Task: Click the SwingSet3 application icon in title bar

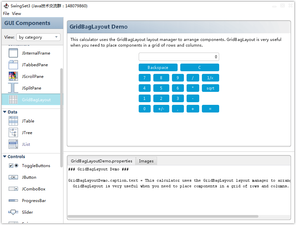Action: [x=6, y=6]
